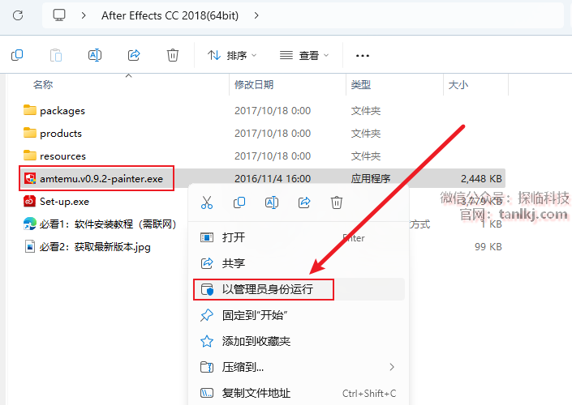Select 必看2：获取最新版本.jpg file
The image size is (572, 405).
click(95, 247)
